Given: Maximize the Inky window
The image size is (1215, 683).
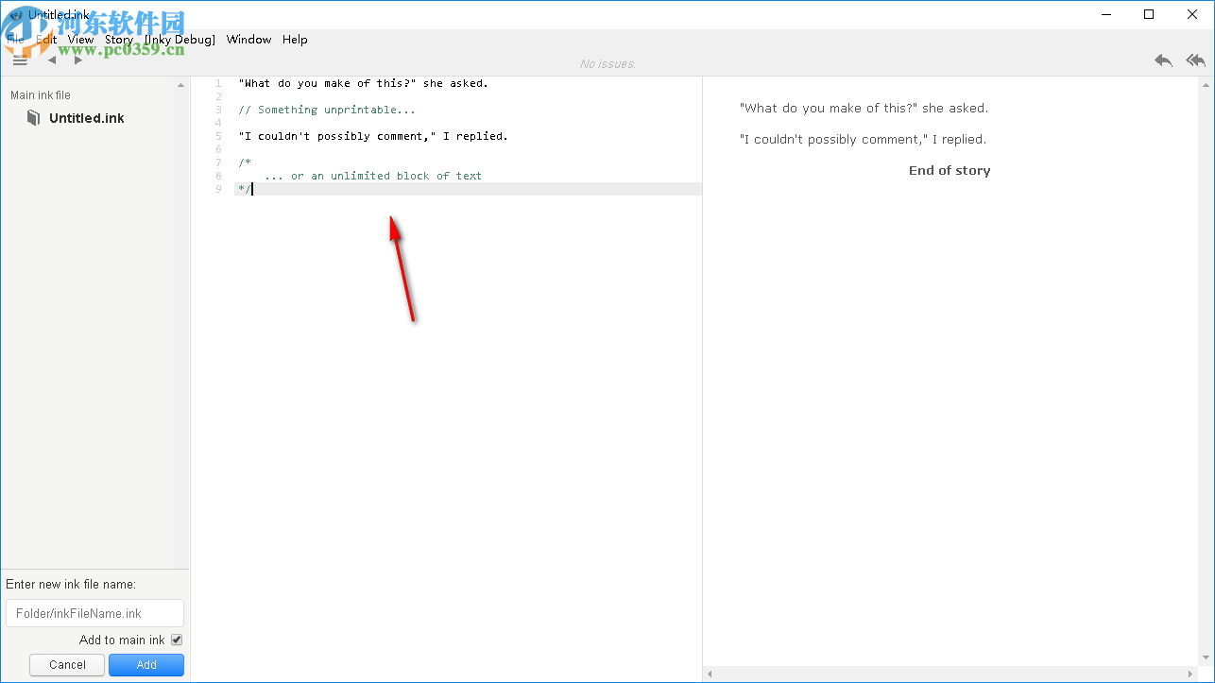Looking at the screenshot, I should click(1149, 14).
